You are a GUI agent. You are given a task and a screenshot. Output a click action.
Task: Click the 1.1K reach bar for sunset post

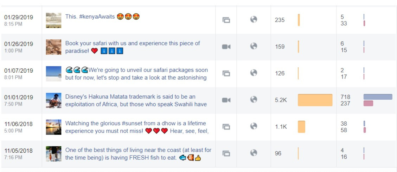click(x=301, y=127)
